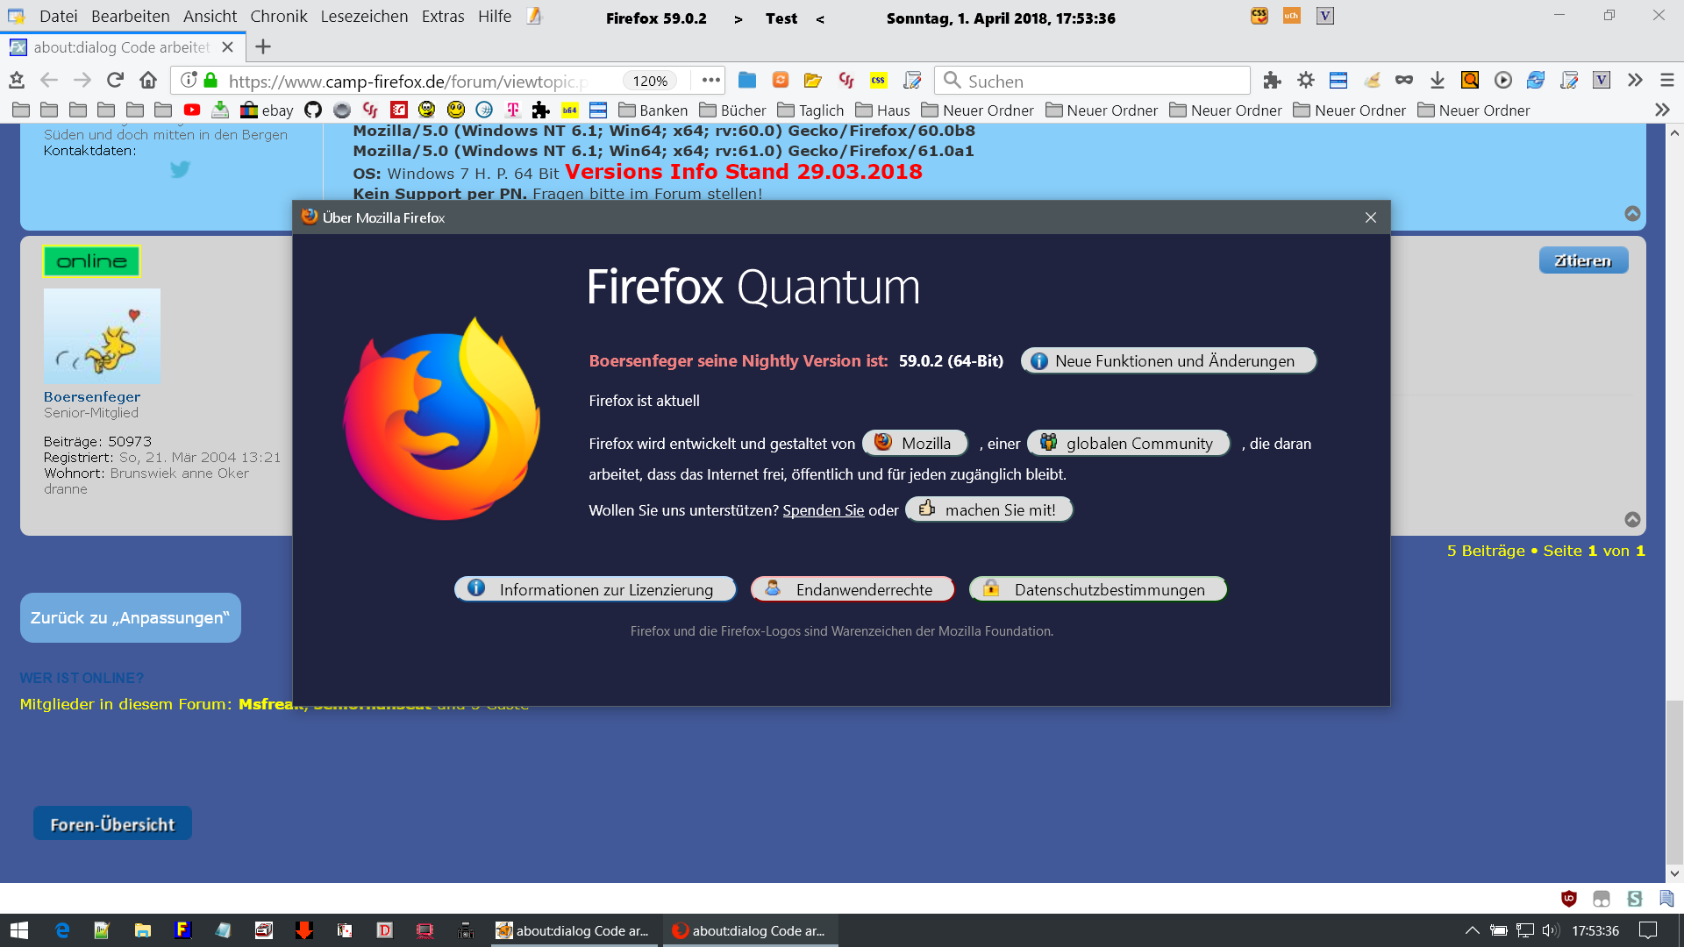Screen dimensions: 1684x947
Task: Open the downloads arrow in toolbar
Action: tap(1437, 81)
